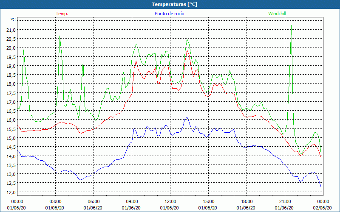The height and width of the screenshot is (212, 340).
Task: Click the '15,0' y-axis value
Action: [x=11, y=138]
